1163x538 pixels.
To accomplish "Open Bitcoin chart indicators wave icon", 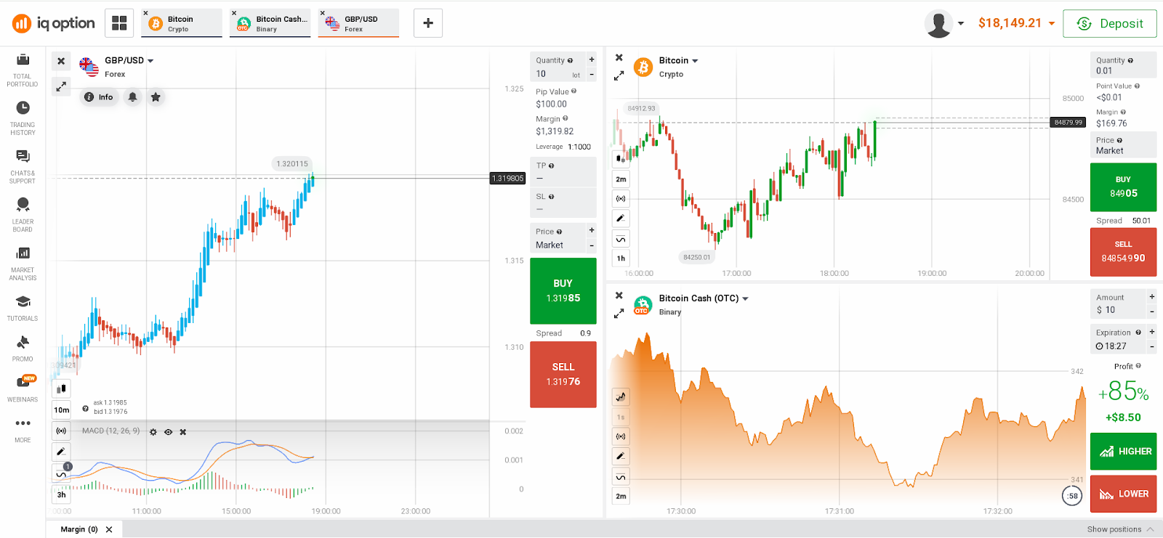I will coord(621,239).
